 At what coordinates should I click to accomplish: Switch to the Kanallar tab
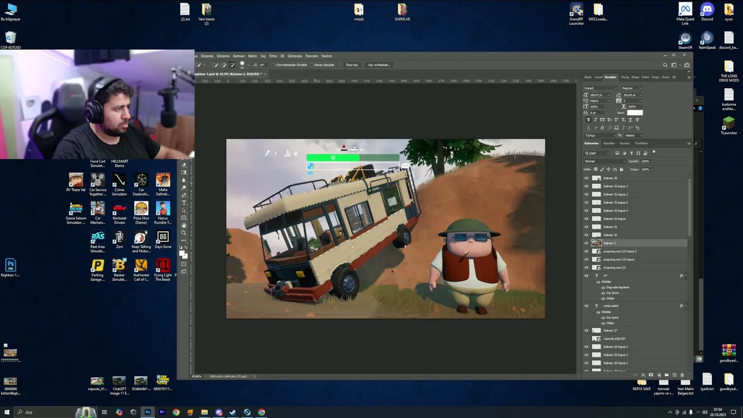pyautogui.click(x=609, y=143)
